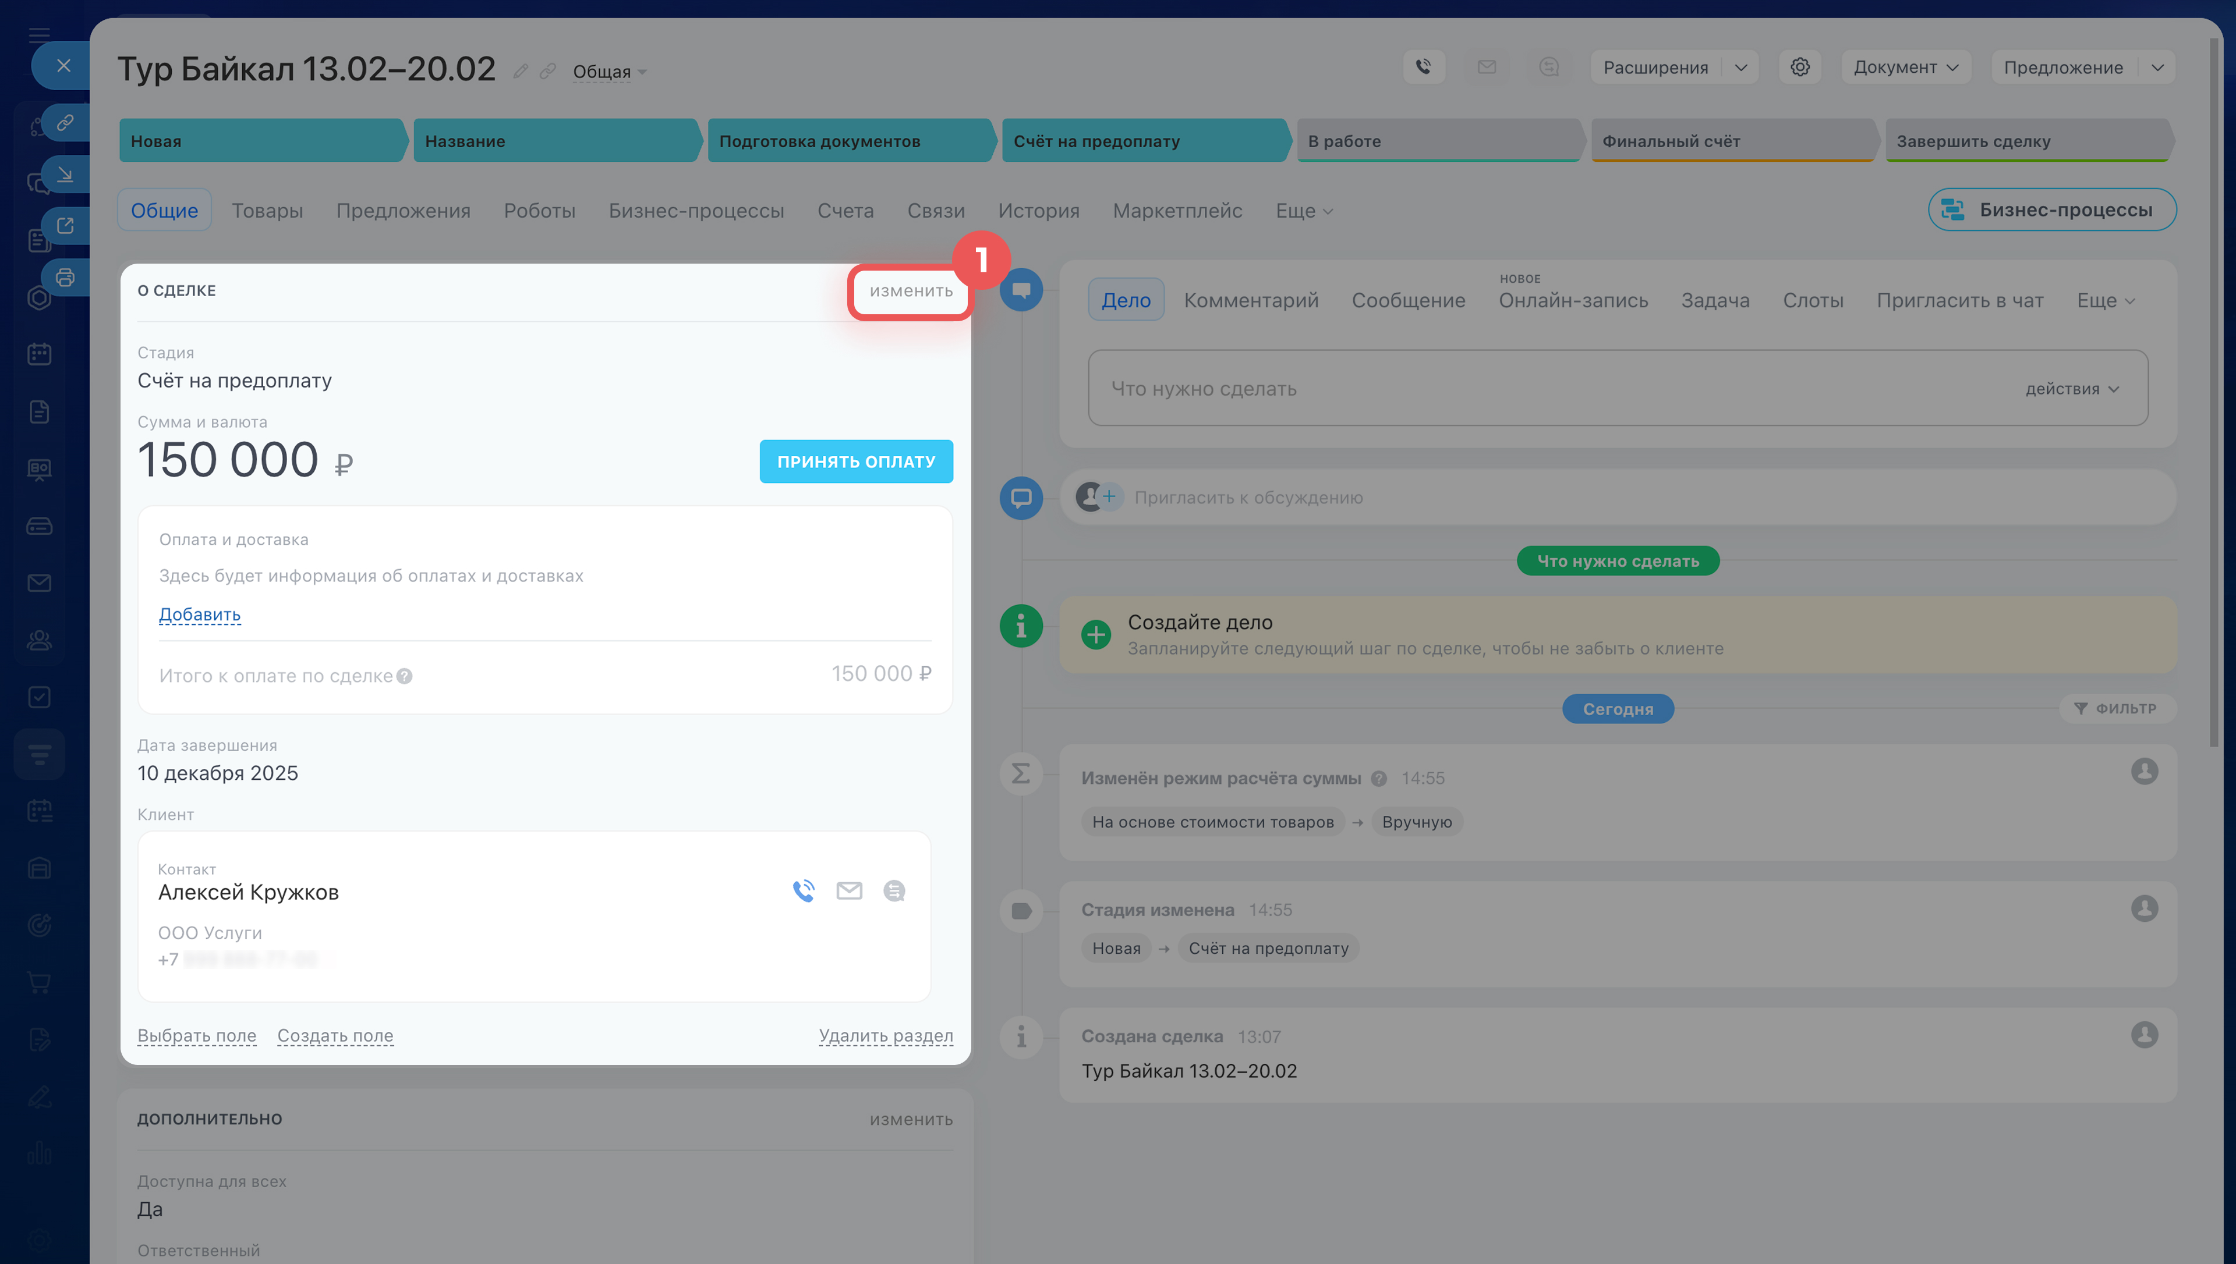Click the print icon in side panel
Viewport: 2236px width, 1264px height.
pos(65,278)
